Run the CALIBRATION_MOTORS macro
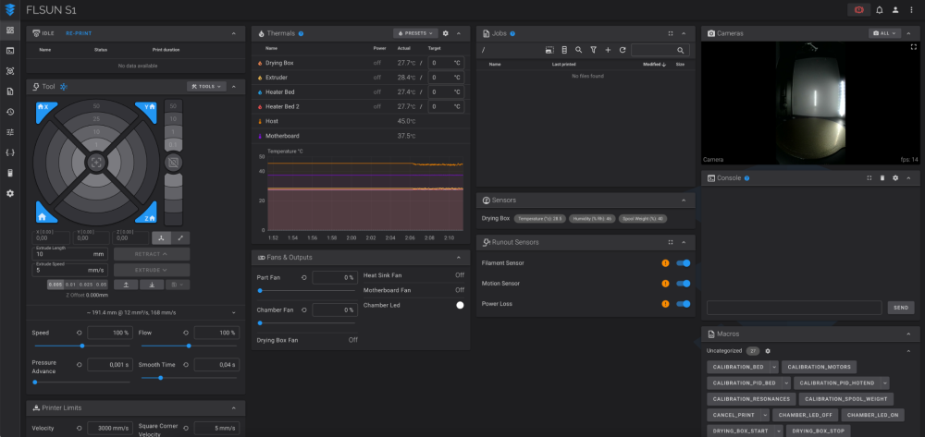Screen dimensions: 925x437 tap(817, 367)
